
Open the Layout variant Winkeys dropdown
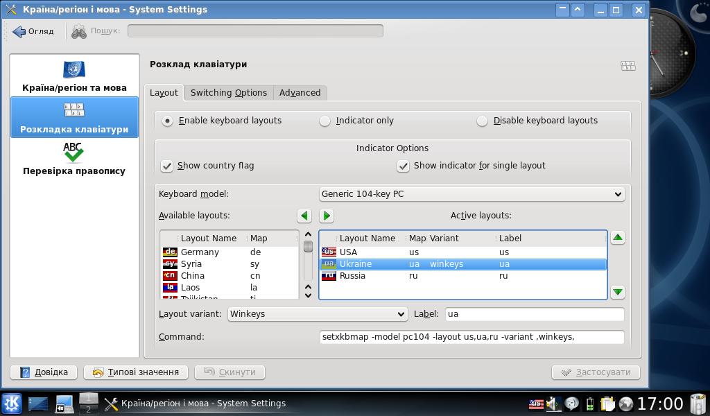pos(318,314)
